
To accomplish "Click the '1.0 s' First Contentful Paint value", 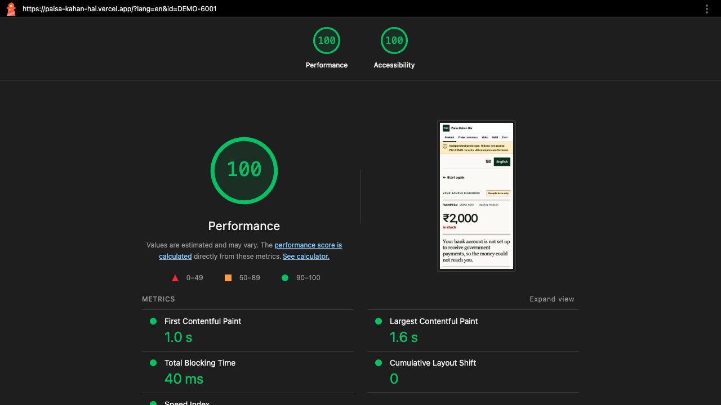I will coord(179,337).
